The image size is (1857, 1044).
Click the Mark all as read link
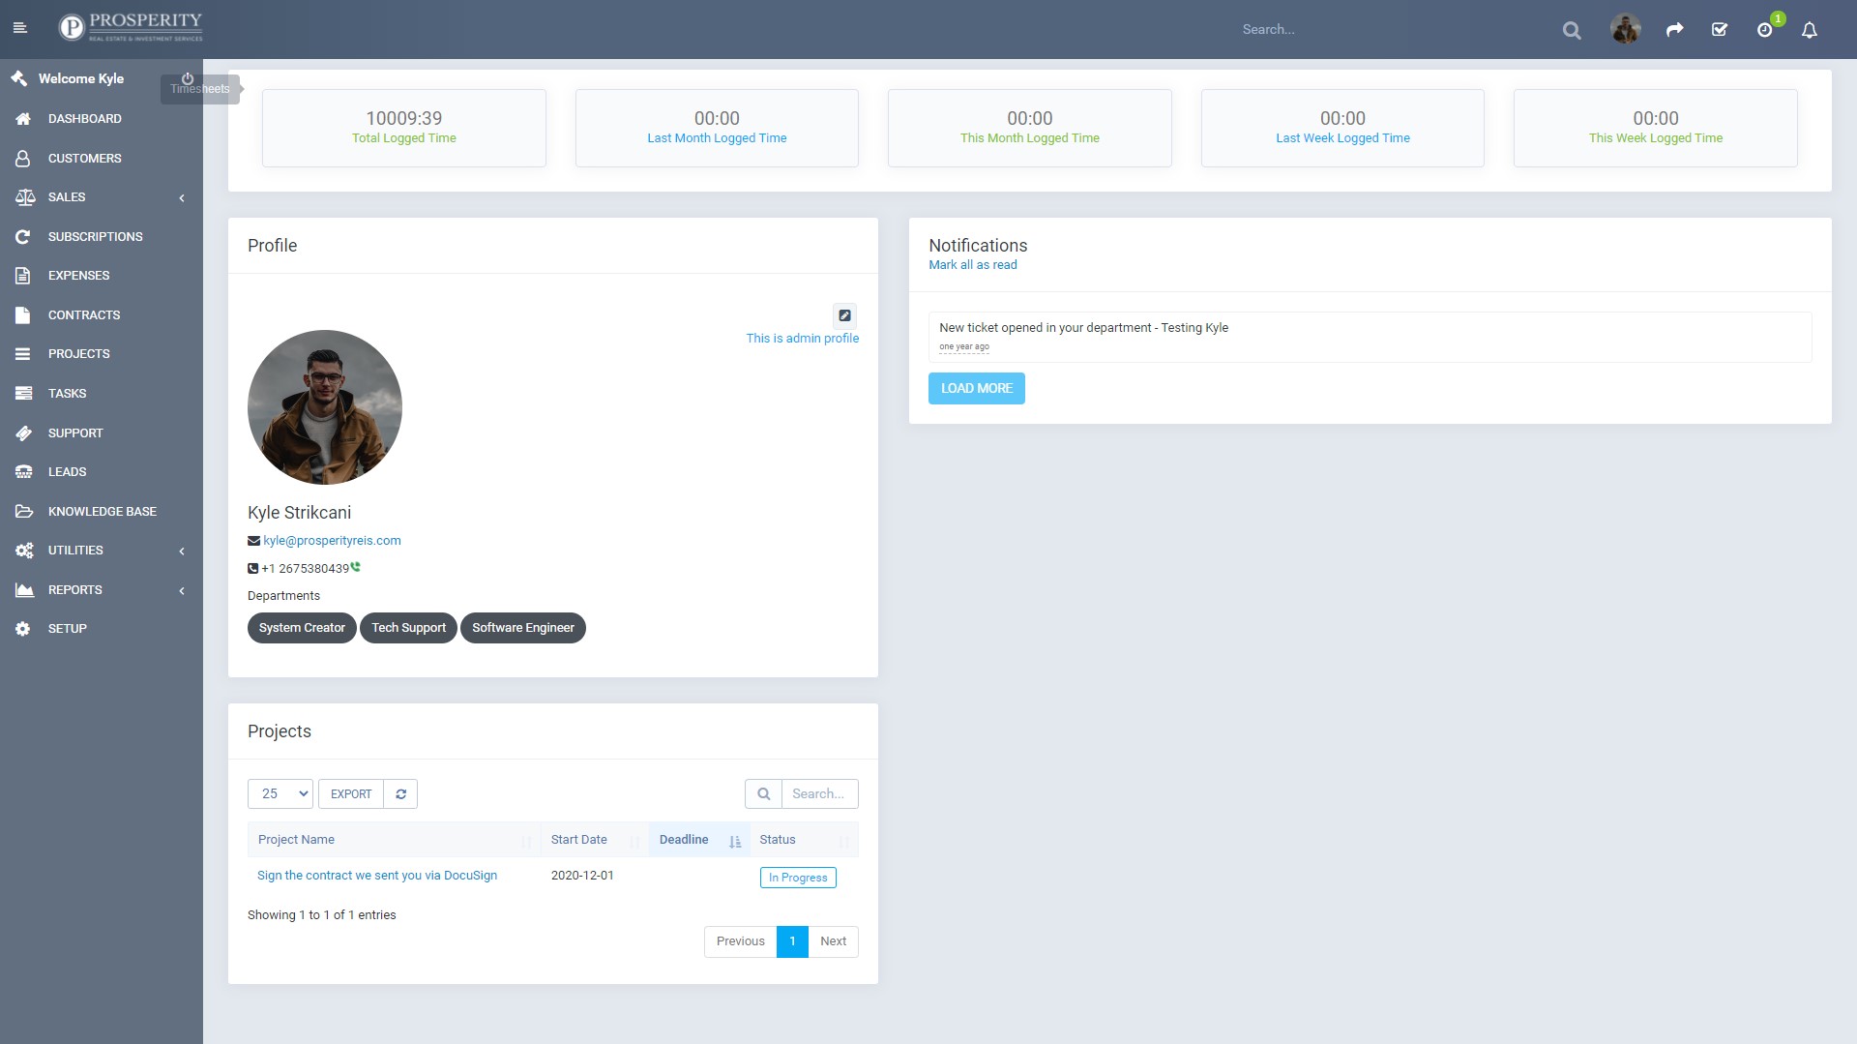pos(972,265)
